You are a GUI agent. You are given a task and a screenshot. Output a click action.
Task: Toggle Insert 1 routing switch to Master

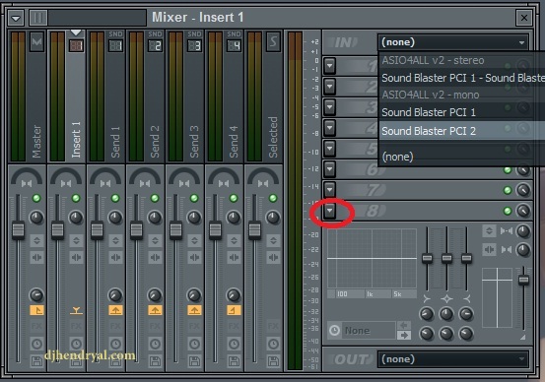point(76,310)
